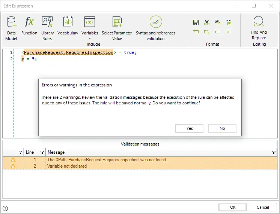Open the Vocabulary tool

[x=68, y=25]
